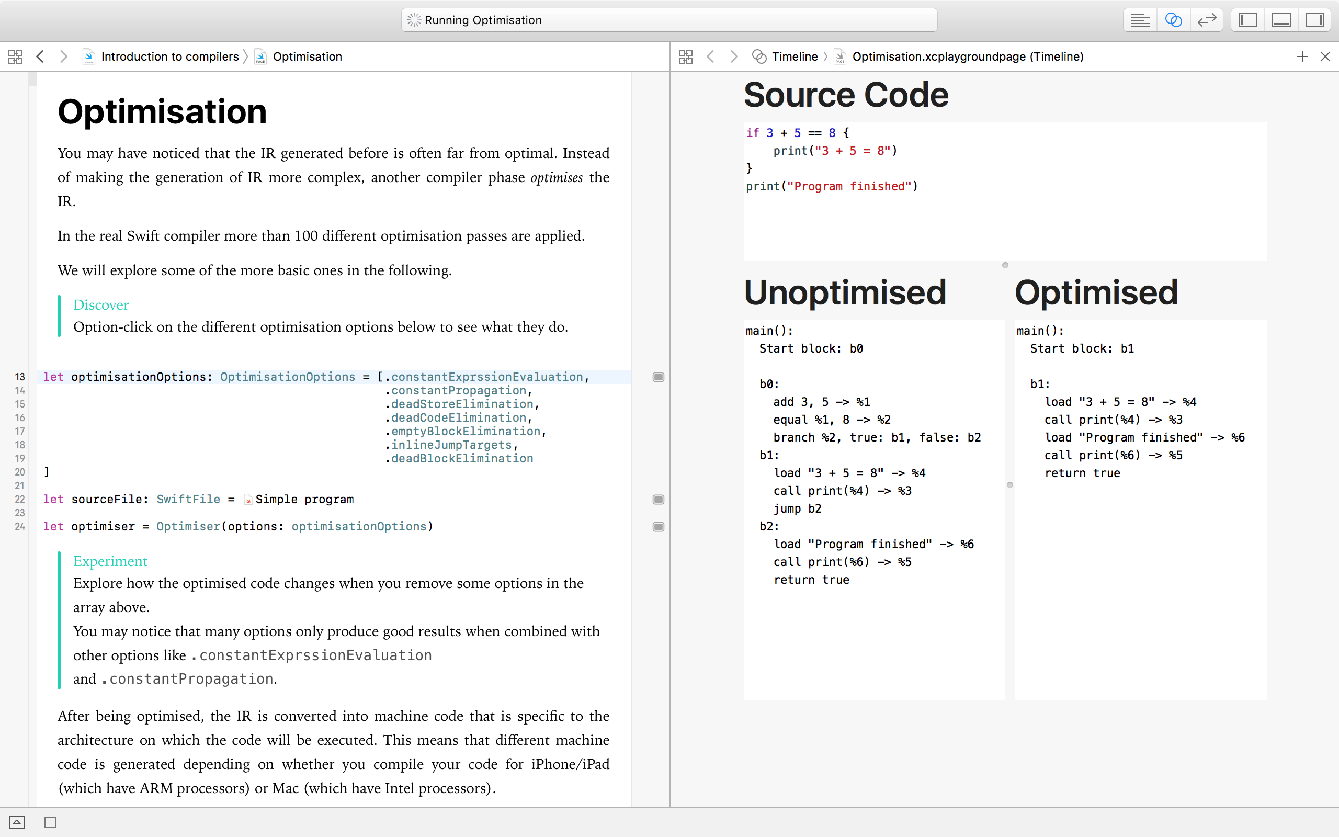
Task: Click the Timeline panel icon
Action: [762, 56]
